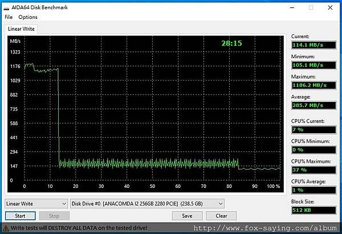This screenshot has width=342, height=234.
Task: Click the 1176 label on the graph axis
Action: 15,66
